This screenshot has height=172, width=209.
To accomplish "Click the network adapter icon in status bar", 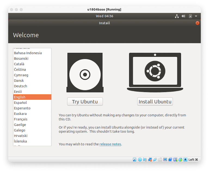I will [150, 159].
